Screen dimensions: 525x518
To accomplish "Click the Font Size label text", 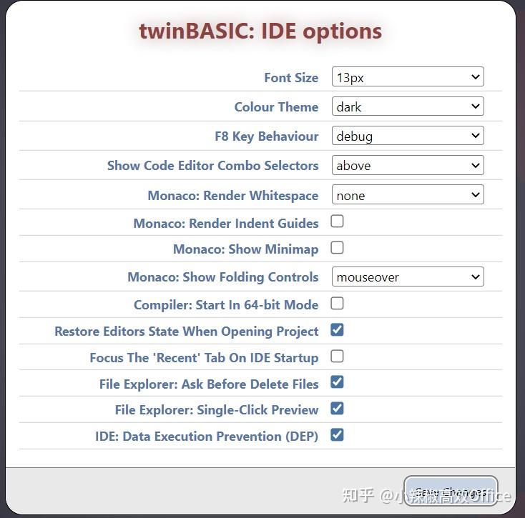I will (291, 78).
